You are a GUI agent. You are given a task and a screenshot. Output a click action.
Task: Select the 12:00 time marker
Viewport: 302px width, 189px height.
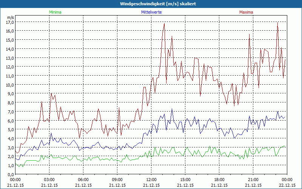151,180
